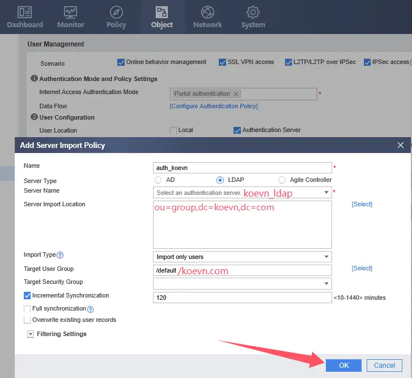Viewport: 412px width, 378px height.
Task: Click Select link for Server Import Location
Action: (362, 204)
